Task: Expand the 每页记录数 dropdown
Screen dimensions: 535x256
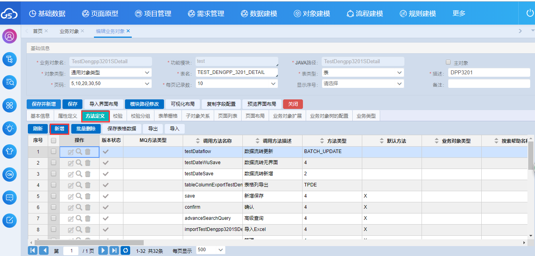Action: click(236, 84)
